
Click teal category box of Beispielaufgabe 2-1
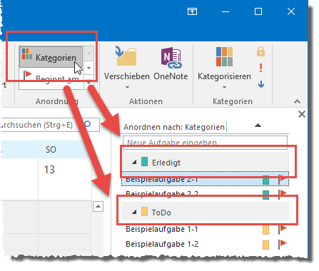point(265,180)
